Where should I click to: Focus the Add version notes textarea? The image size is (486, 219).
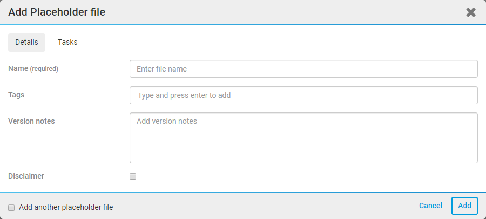[303, 137]
